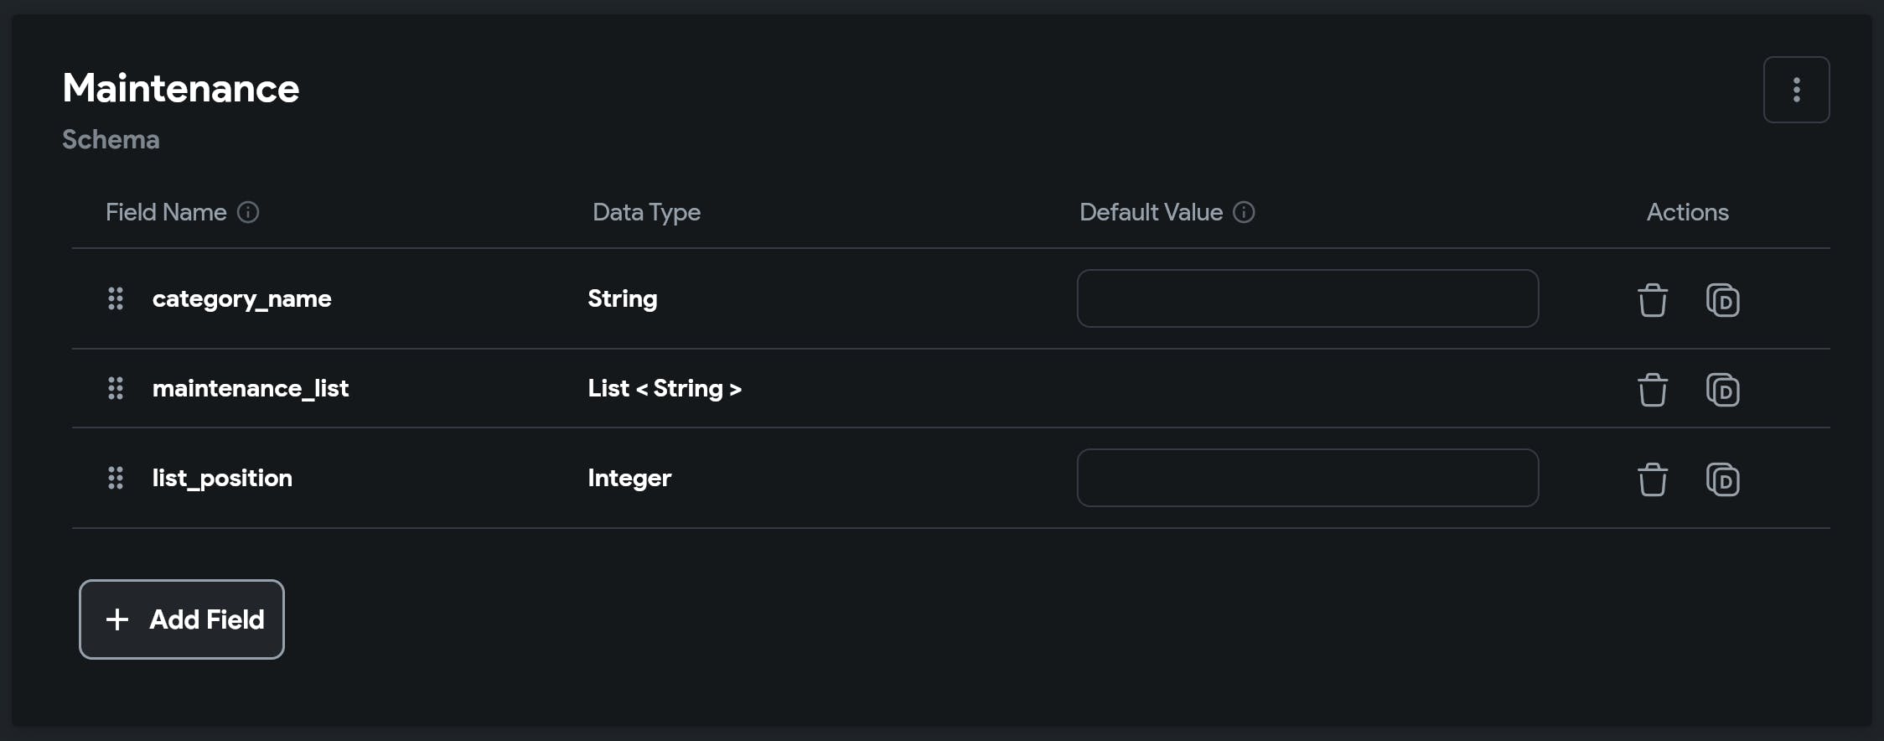Focus the list_position default value input
The width and height of the screenshot is (1884, 741).
pyautogui.click(x=1307, y=478)
